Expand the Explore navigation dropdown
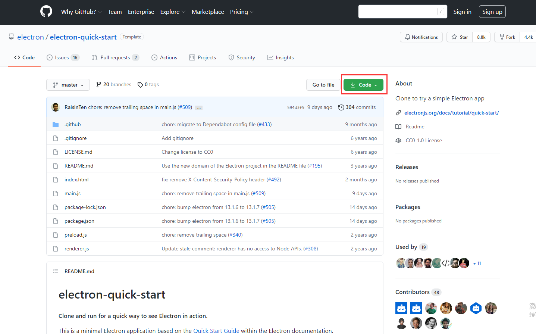Image resolution: width=536 pixels, height=334 pixels. 173,12
